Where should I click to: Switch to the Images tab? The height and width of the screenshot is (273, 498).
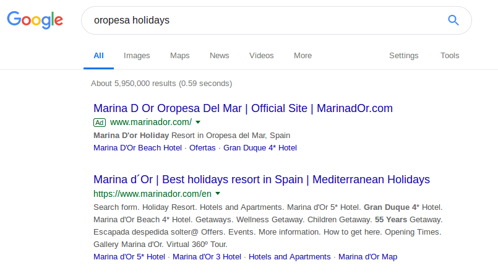[x=137, y=56]
